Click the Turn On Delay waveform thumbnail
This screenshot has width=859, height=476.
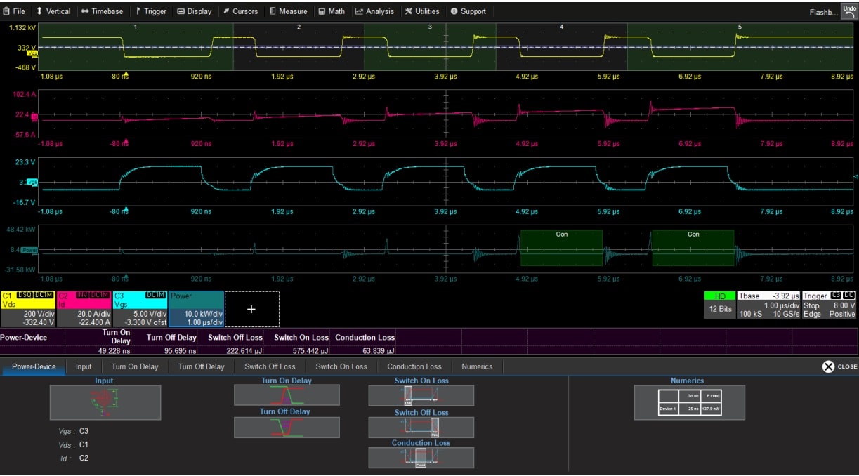click(x=287, y=395)
